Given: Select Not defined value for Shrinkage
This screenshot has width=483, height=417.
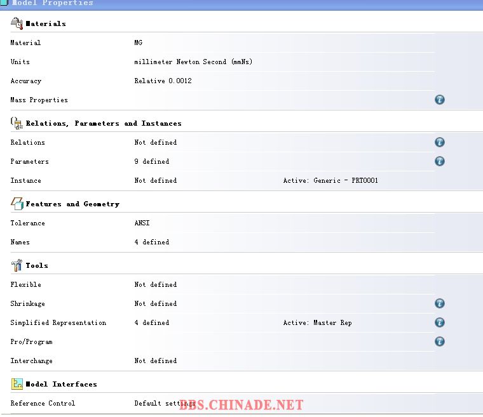Looking at the screenshot, I should pyautogui.click(x=156, y=304).
